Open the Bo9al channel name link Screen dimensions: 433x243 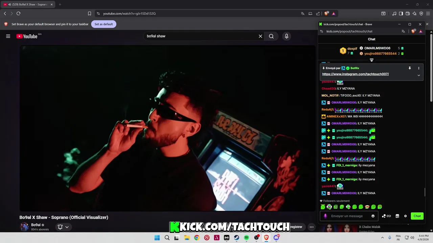36,225
